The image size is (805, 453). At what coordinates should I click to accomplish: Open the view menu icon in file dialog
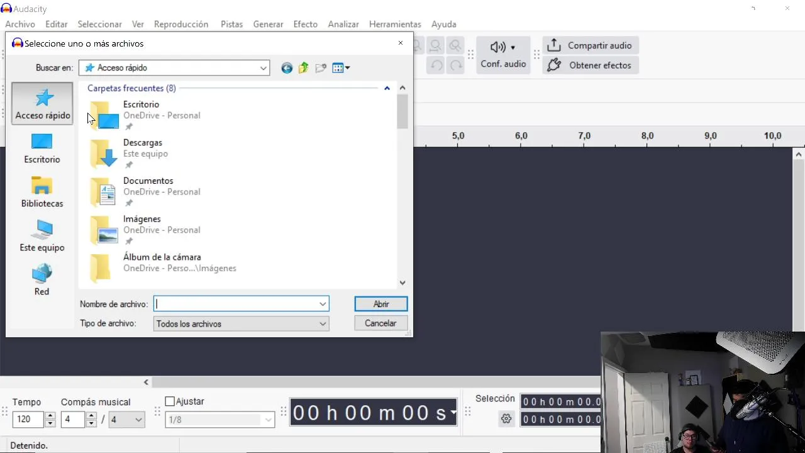click(340, 68)
